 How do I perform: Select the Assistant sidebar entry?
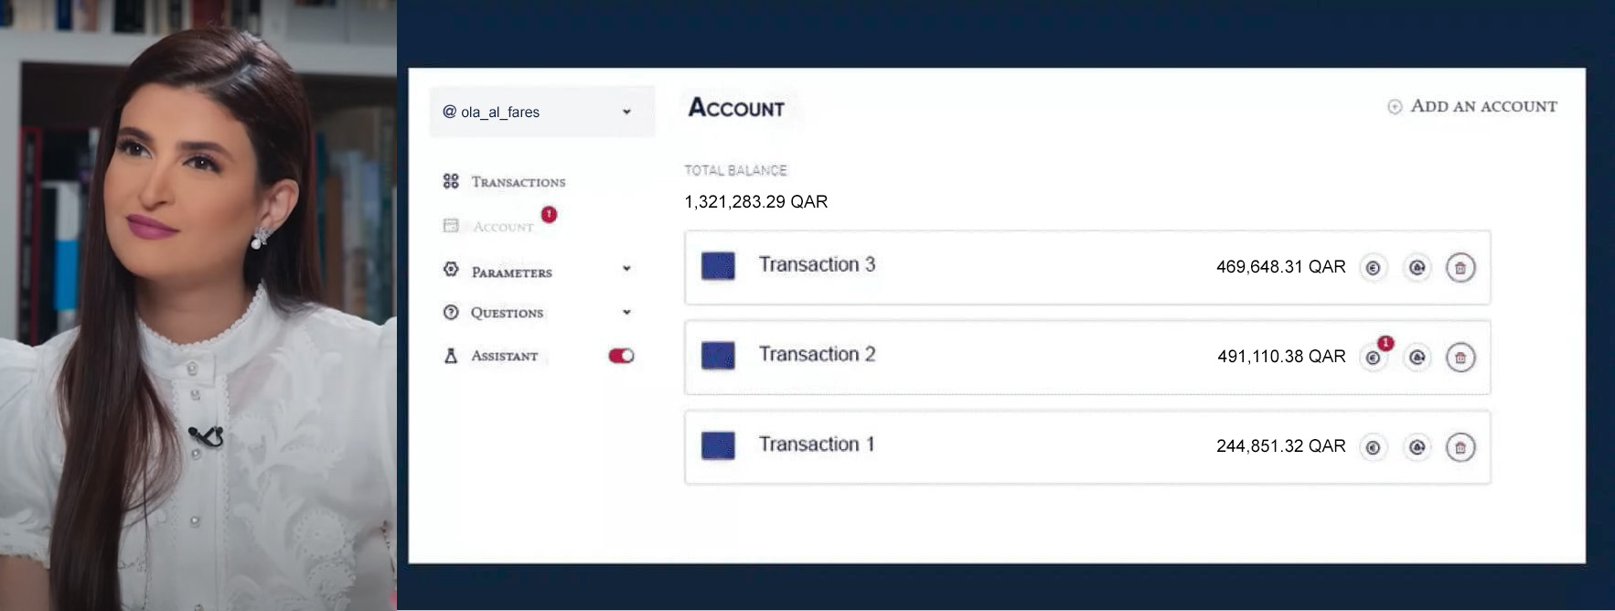504,356
